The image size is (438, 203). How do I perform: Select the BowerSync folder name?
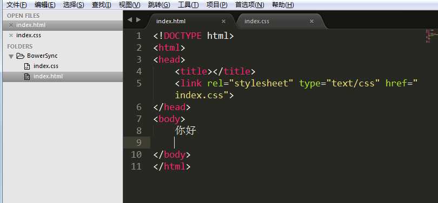tap(42, 56)
